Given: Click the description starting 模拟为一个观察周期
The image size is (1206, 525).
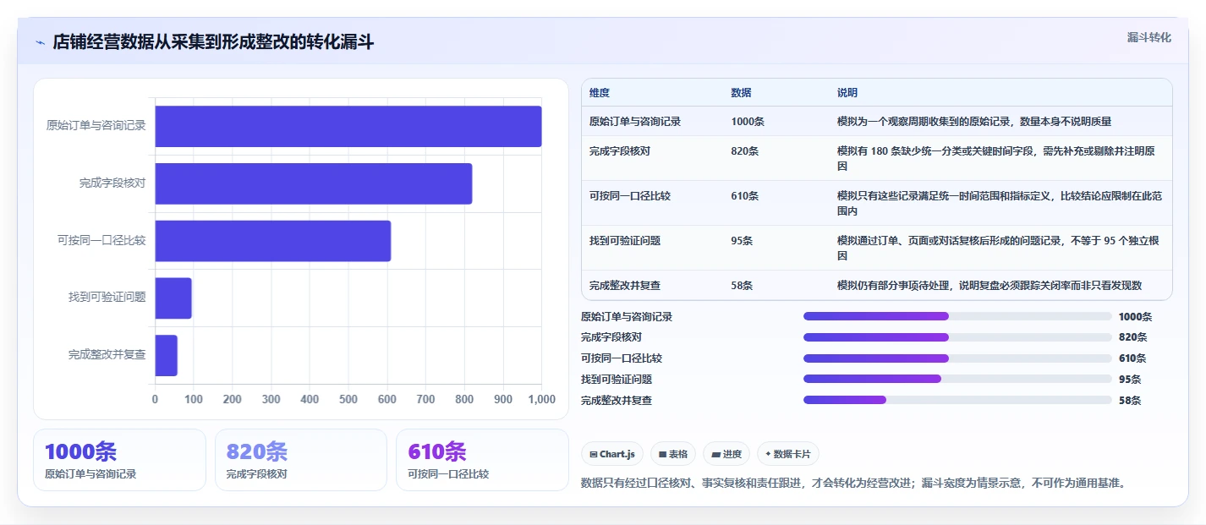Looking at the screenshot, I should [974, 122].
